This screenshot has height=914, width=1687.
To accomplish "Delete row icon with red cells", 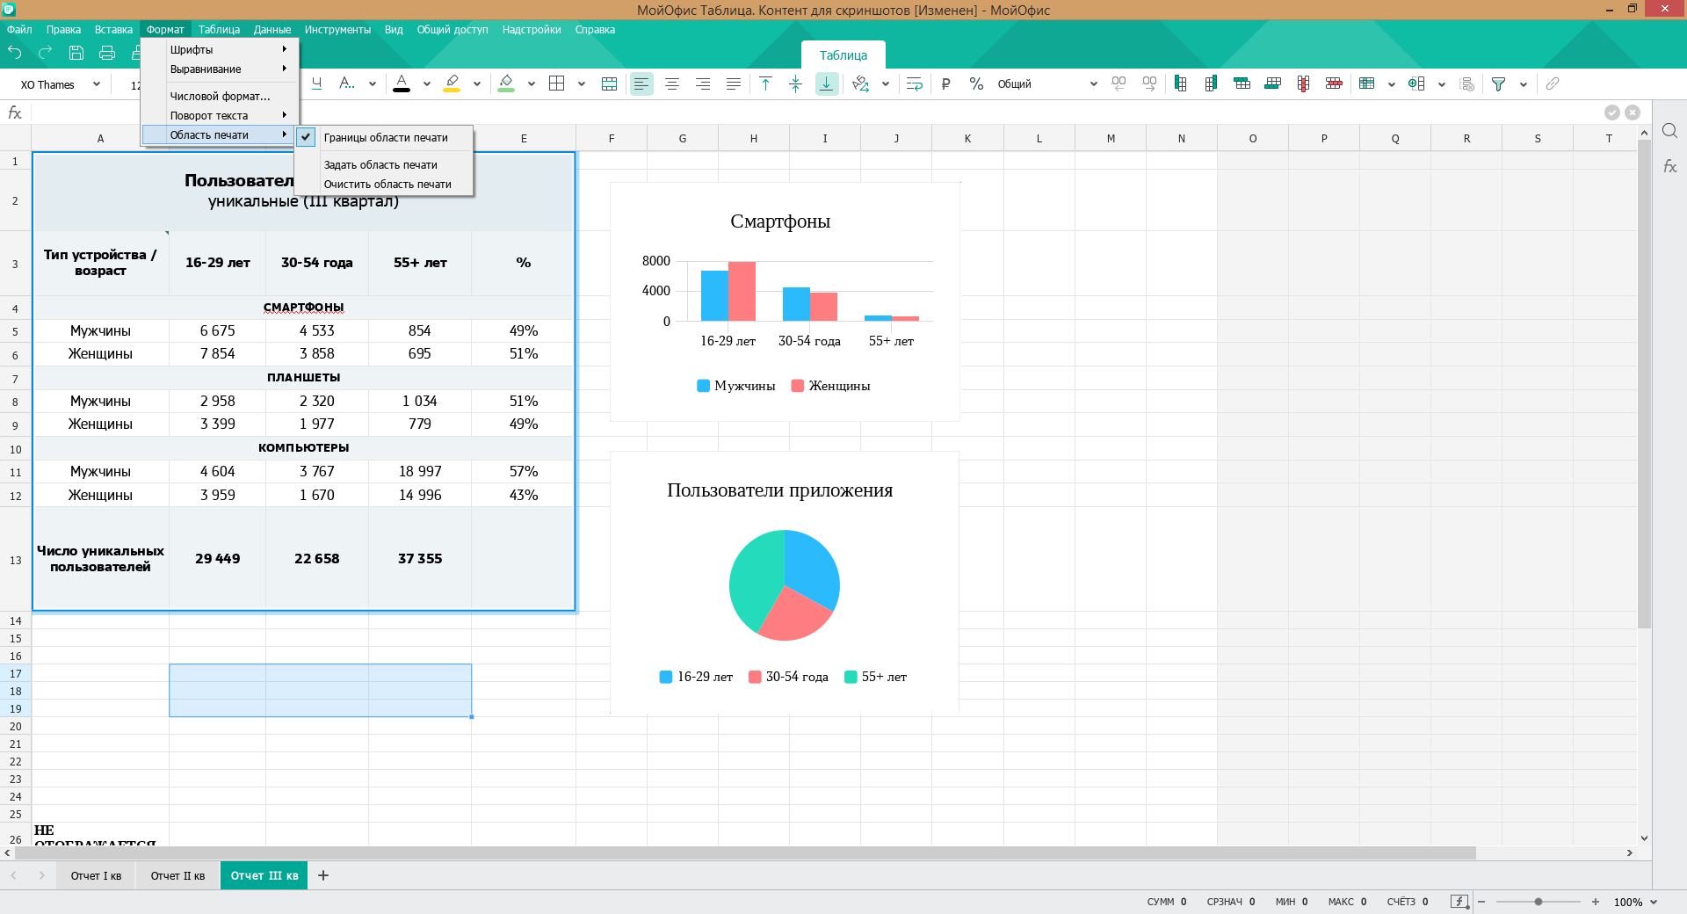I will (x=1334, y=83).
